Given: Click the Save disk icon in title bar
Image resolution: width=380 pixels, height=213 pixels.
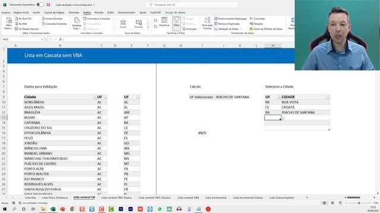Looking at the screenshot, I should pos(48,5).
